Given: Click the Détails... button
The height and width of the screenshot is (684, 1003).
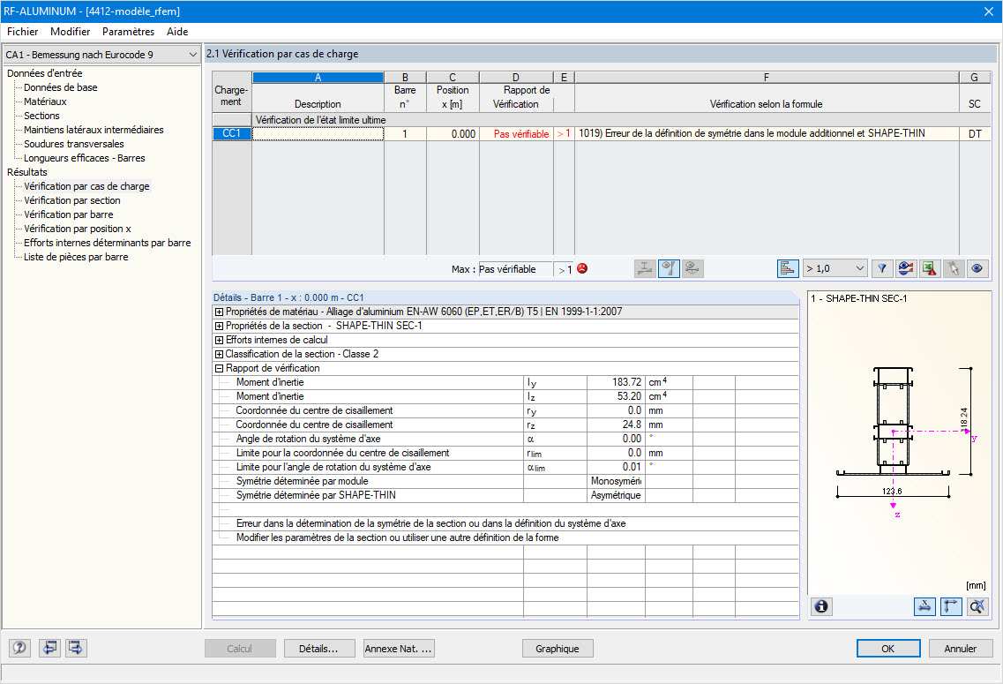Looking at the screenshot, I should (x=318, y=648).
